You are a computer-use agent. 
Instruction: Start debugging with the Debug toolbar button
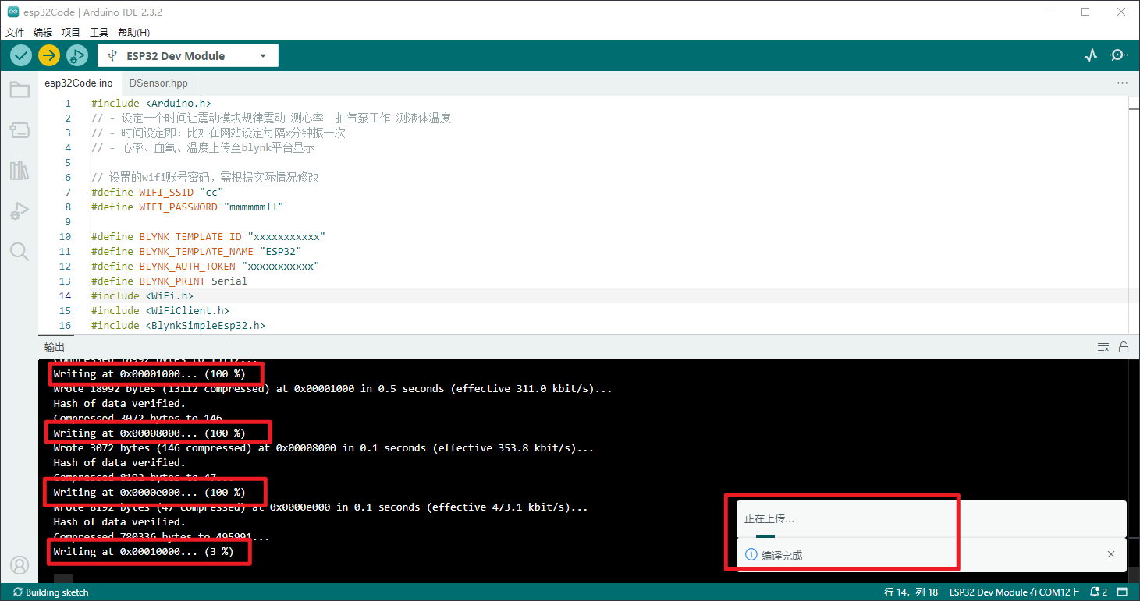[x=76, y=55]
